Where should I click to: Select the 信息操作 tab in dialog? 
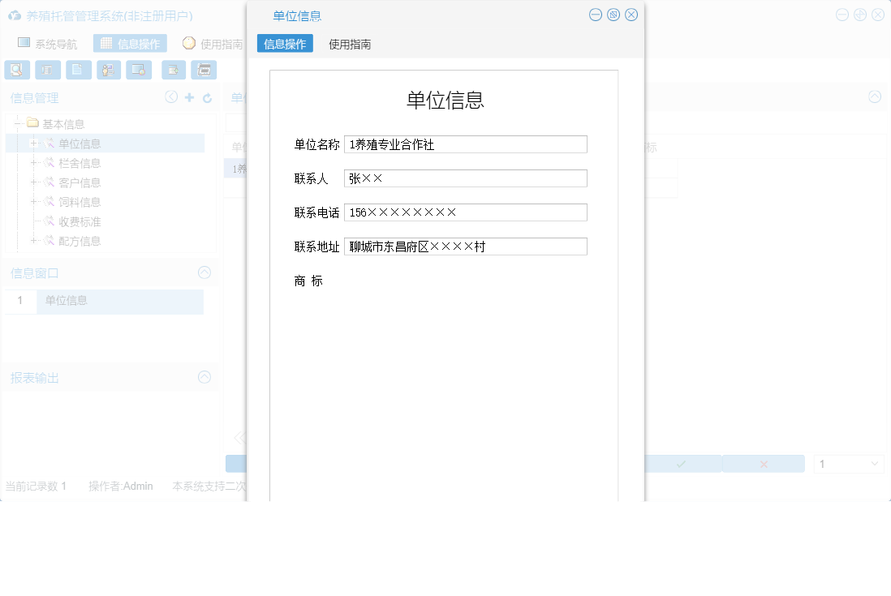pyautogui.click(x=285, y=44)
